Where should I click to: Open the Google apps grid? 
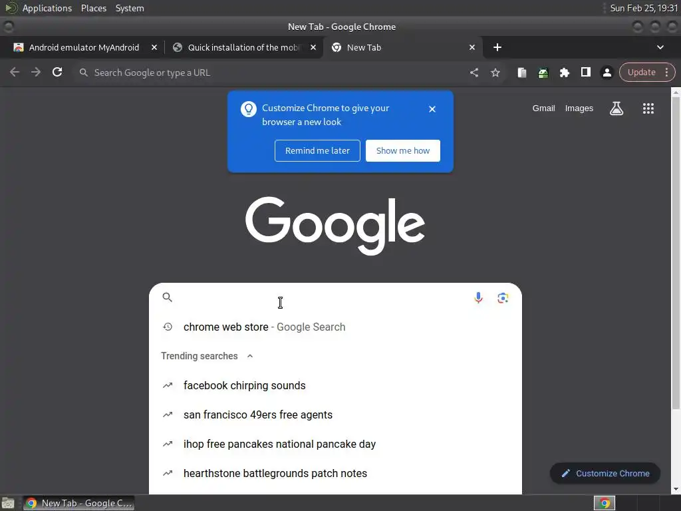point(648,108)
